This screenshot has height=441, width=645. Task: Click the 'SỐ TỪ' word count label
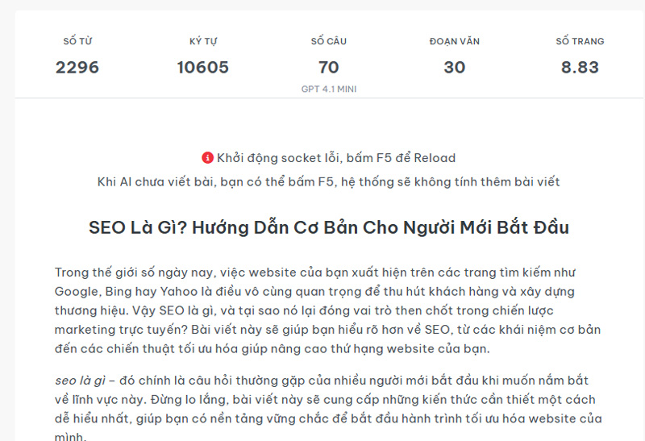77,41
